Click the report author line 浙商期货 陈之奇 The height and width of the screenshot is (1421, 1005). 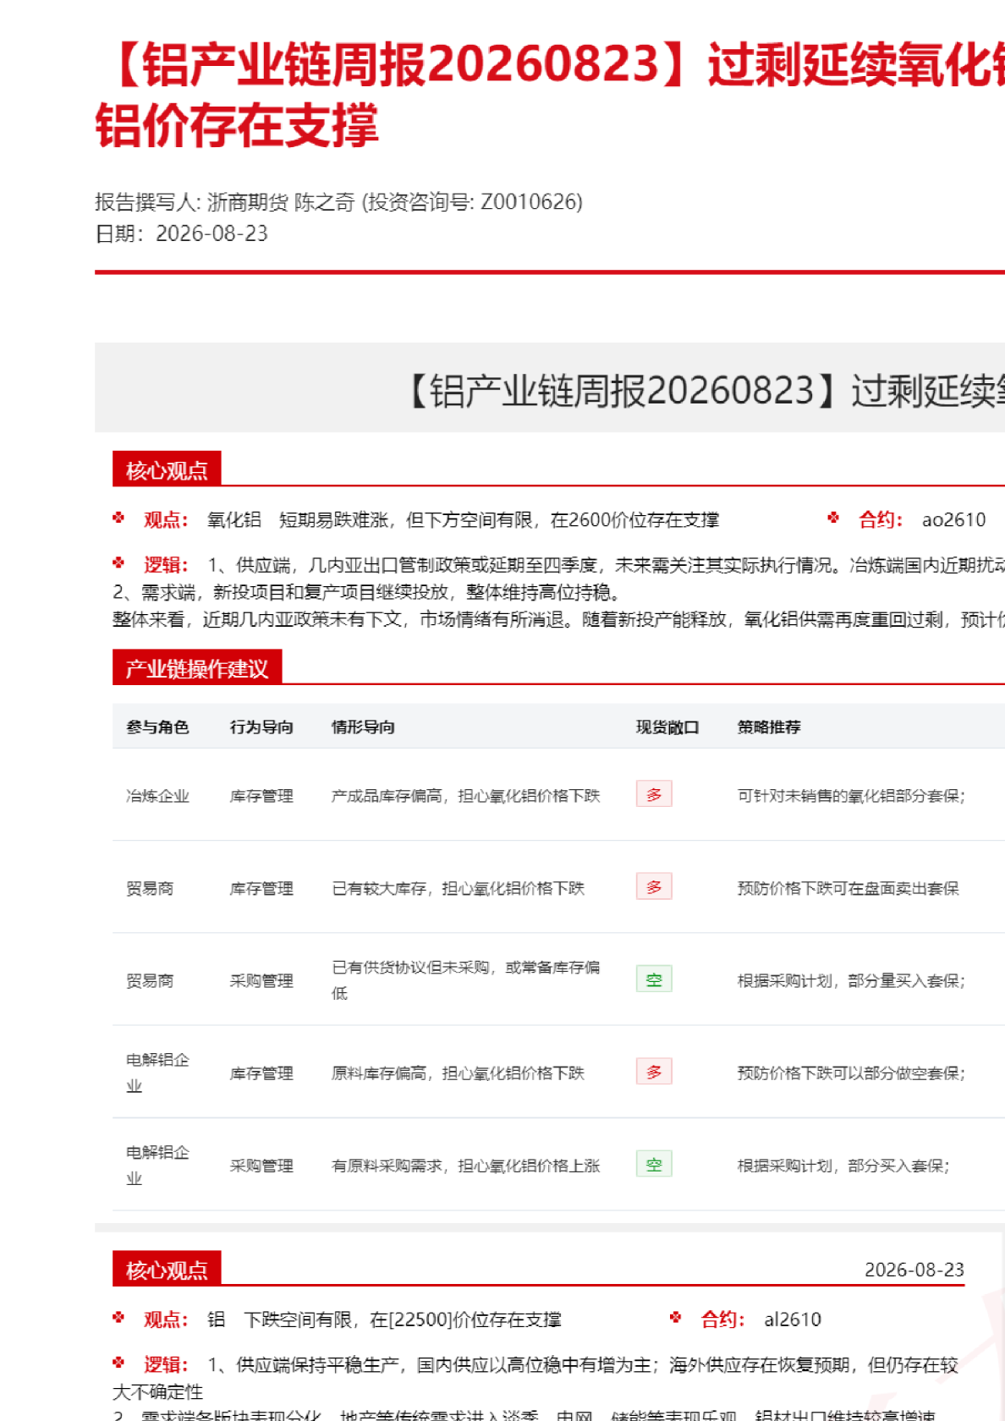click(x=338, y=202)
